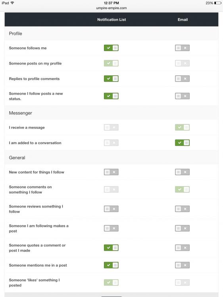Tap the umpire-empire.com address bar

point(111,8)
